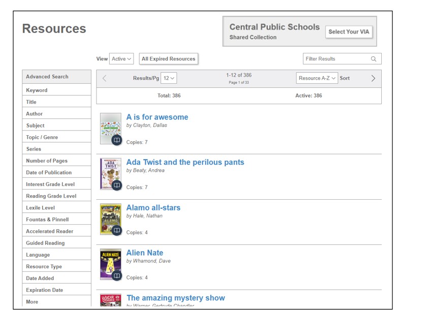This screenshot has width=433, height=310.
Task: Click The amazing mystery show cover
Action: pyautogui.click(x=111, y=300)
